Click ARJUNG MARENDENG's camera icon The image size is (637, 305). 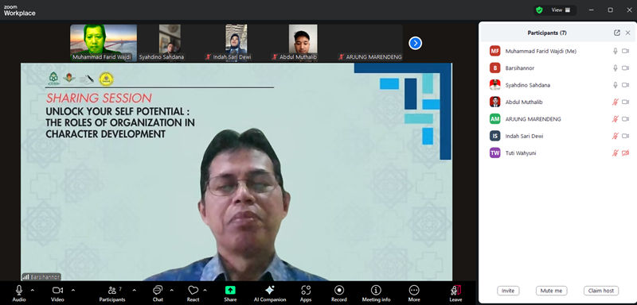click(x=626, y=119)
